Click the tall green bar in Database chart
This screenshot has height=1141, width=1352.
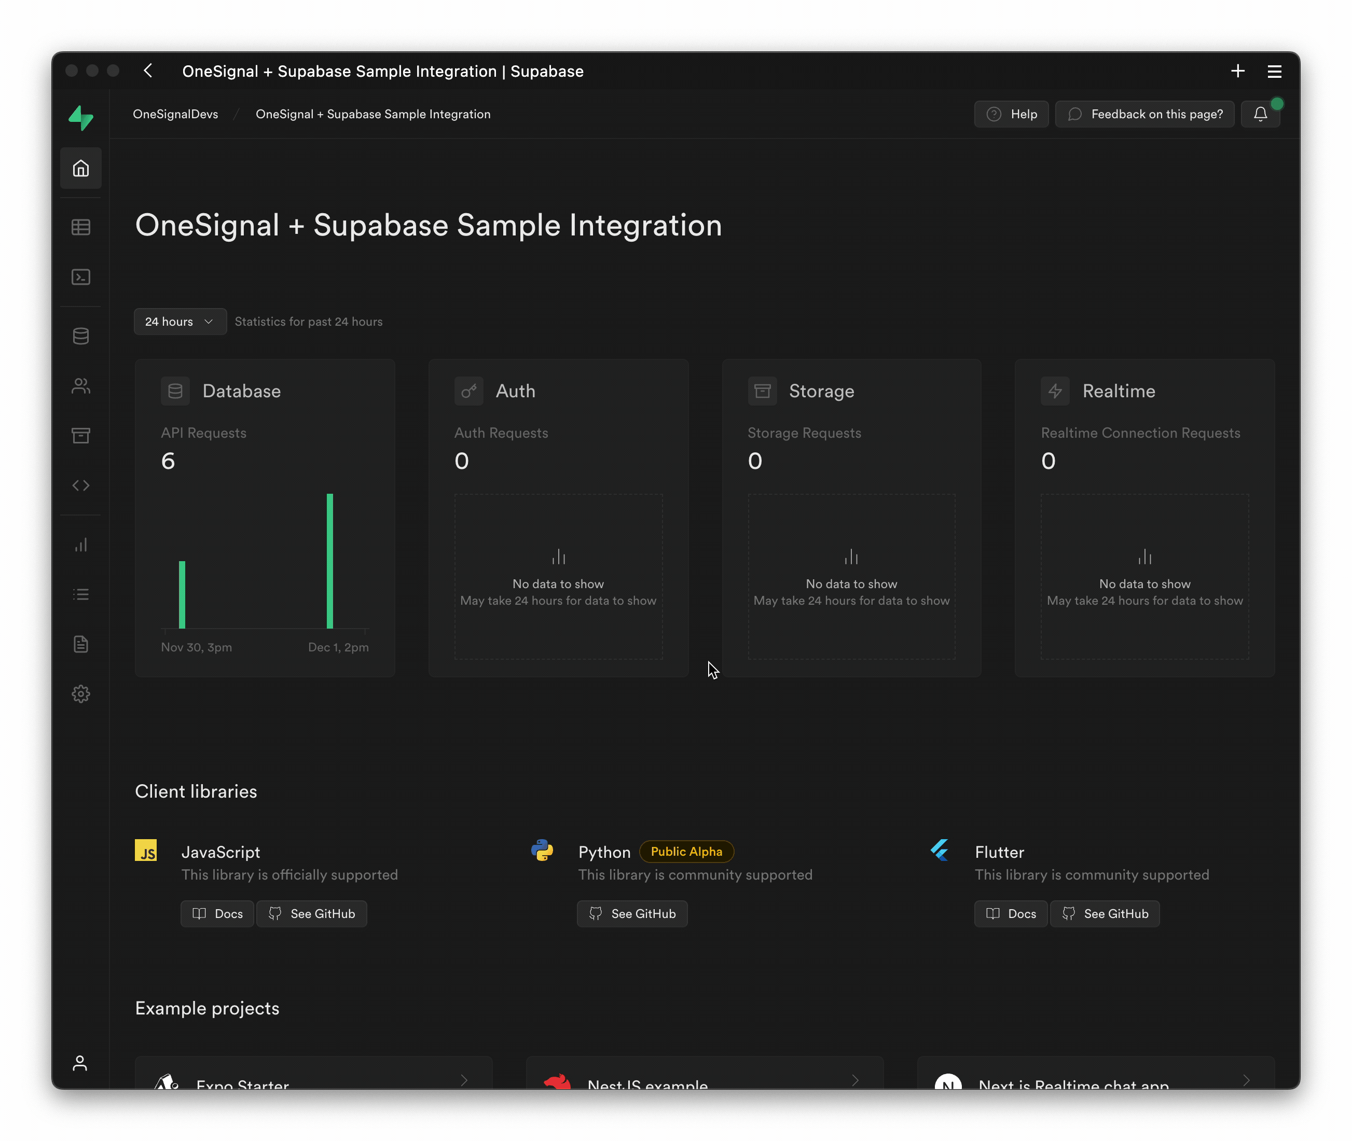[x=330, y=561]
